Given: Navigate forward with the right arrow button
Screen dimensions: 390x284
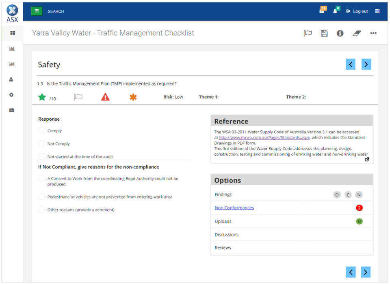Looking at the screenshot, I should pyautogui.click(x=366, y=64).
